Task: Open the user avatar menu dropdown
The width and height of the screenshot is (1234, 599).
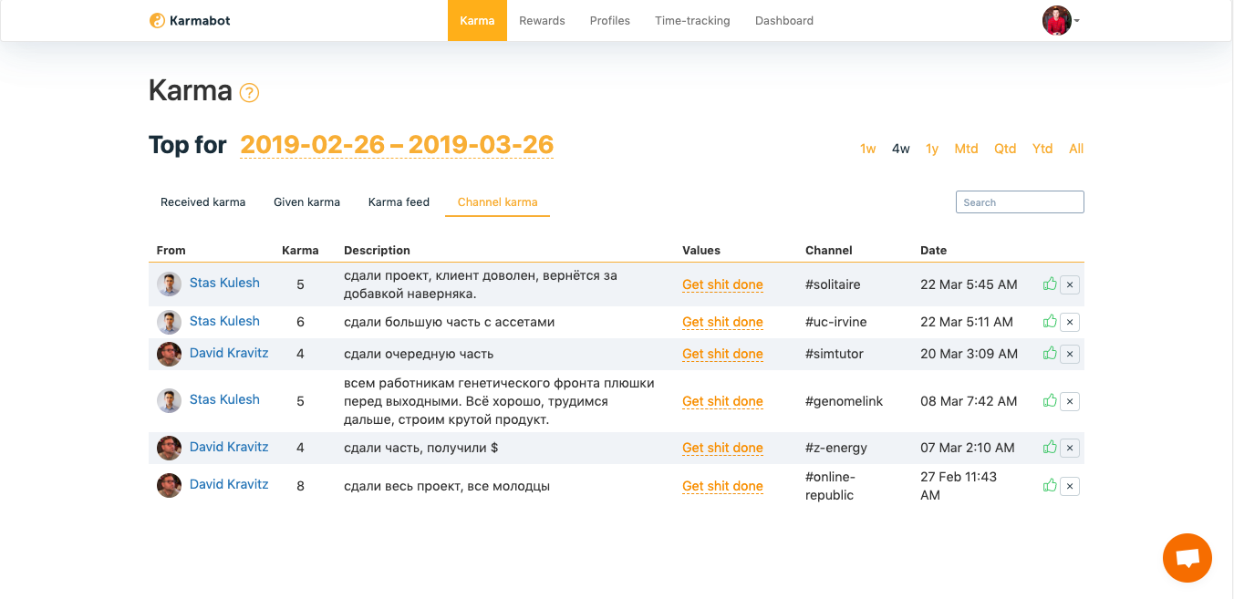Action: (1061, 20)
